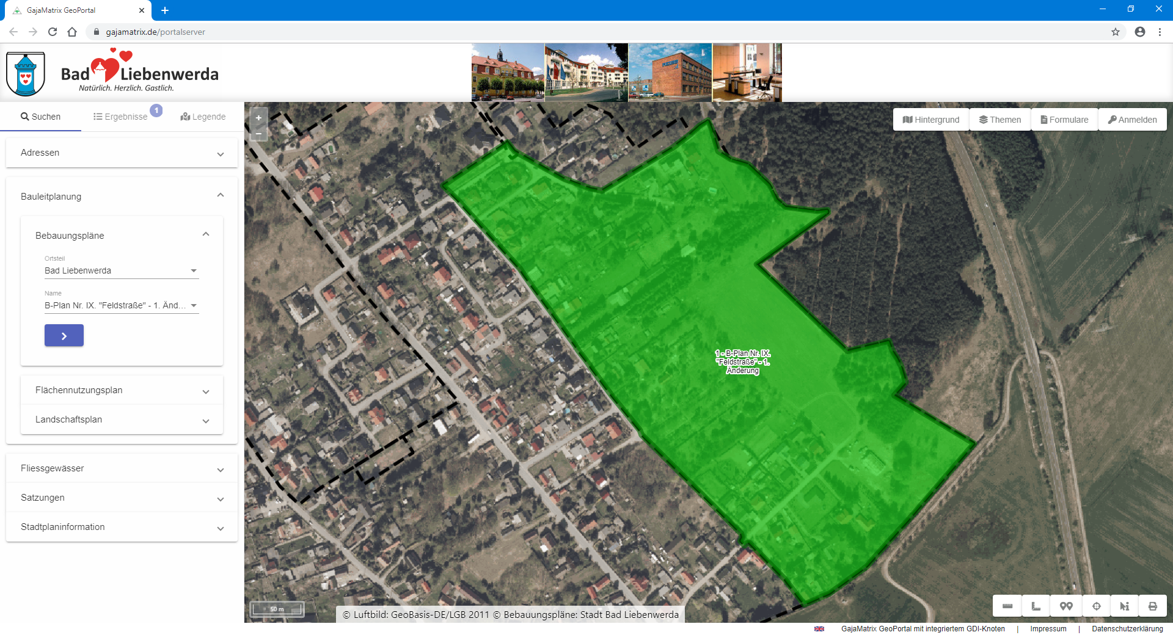Zoom out the map with minus button
Image resolution: width=1173 pixels, height=635 pixels.
point(258,134)
